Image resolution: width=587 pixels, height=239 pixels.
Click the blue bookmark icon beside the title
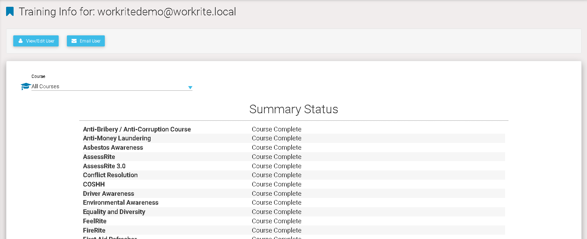pos(10,12)
